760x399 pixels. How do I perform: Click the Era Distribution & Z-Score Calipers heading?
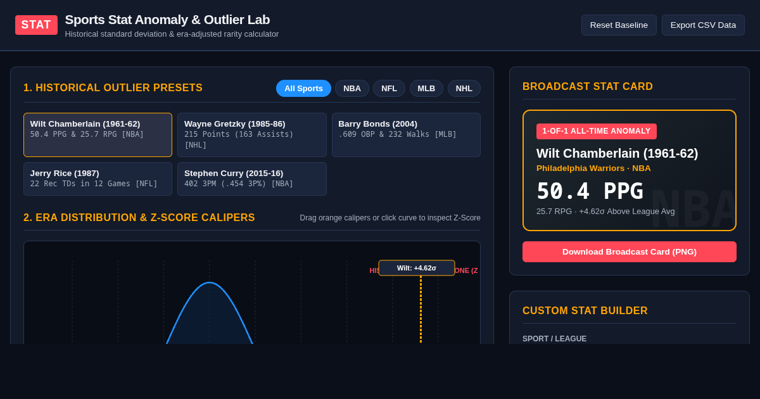tap(139, 218)
